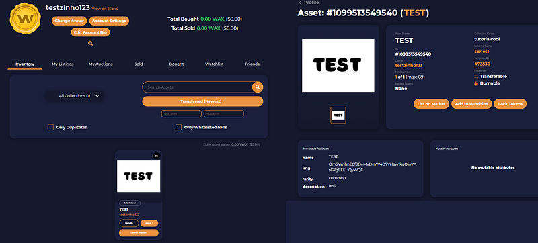This screenshot has width=538, height=243.
Task: Click the mint number badge on the TEST card
Action: (157, 156)
